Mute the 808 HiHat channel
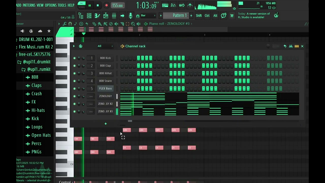325x183 pixels. click(74, 73)
